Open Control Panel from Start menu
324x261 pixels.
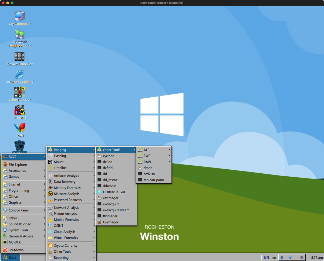point(18,210)
